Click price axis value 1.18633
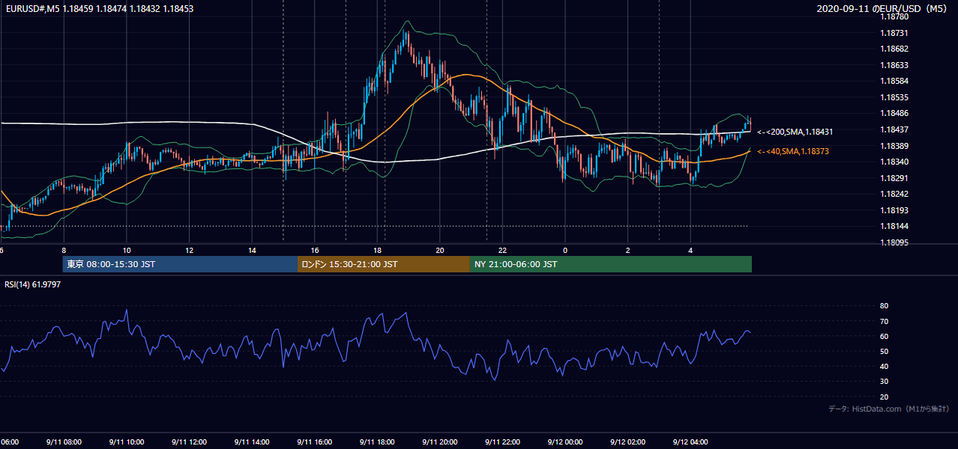This screenshot has height=449, width=958. (894, 65)
